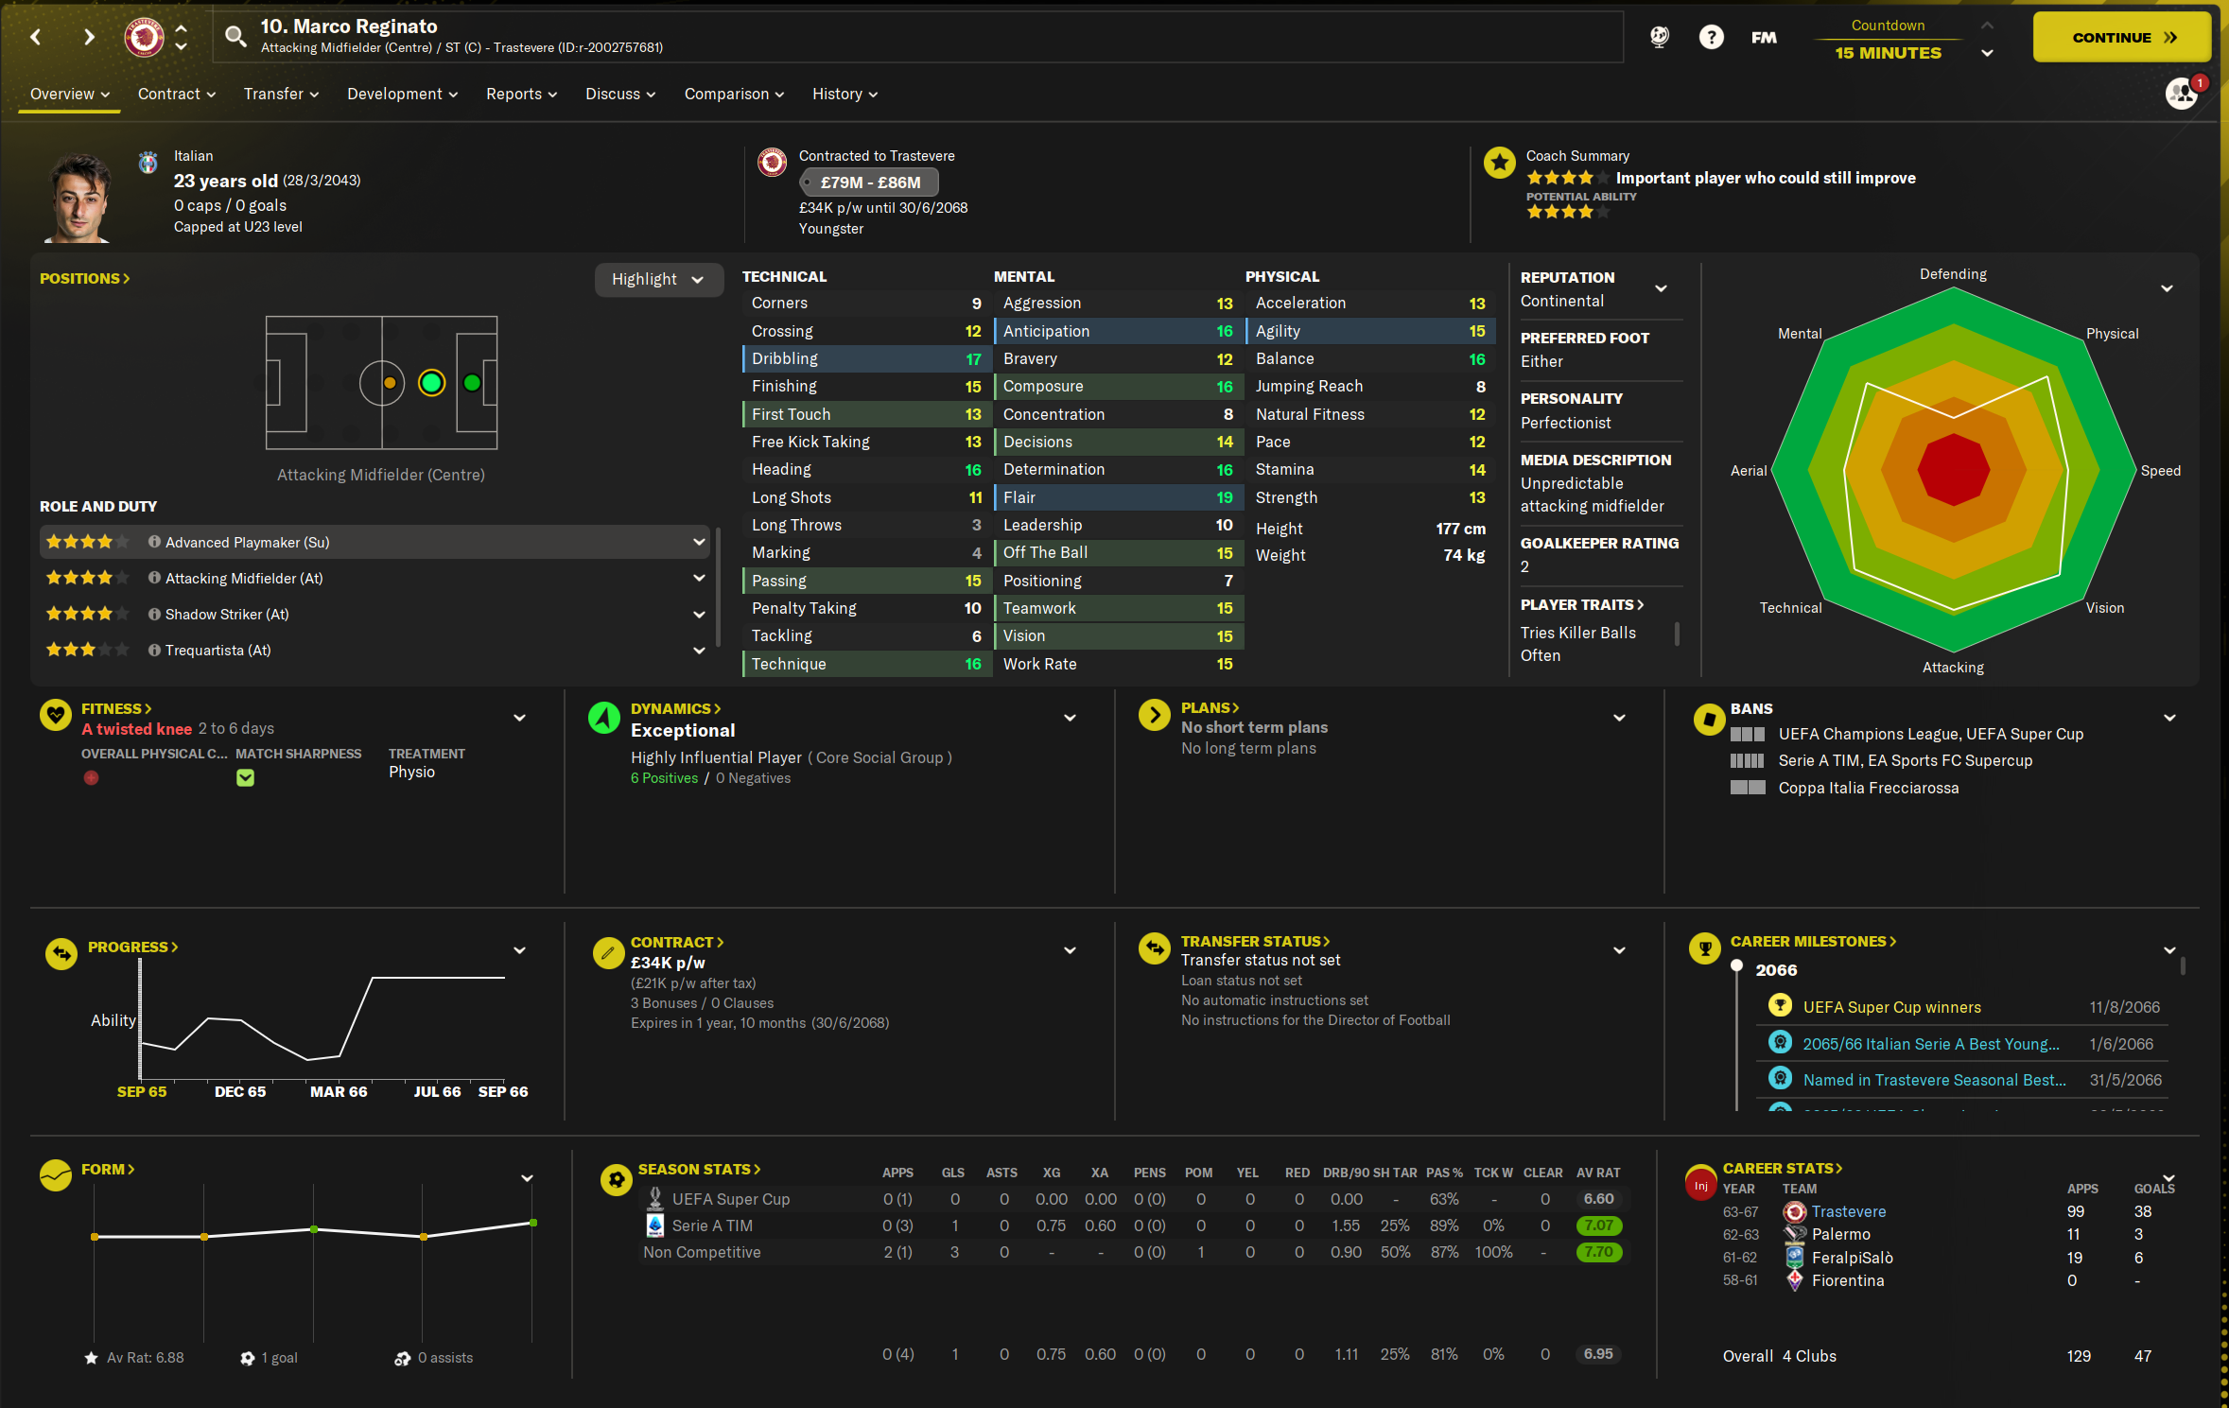Open the world globe icon in the top bar

[1660, 37]
